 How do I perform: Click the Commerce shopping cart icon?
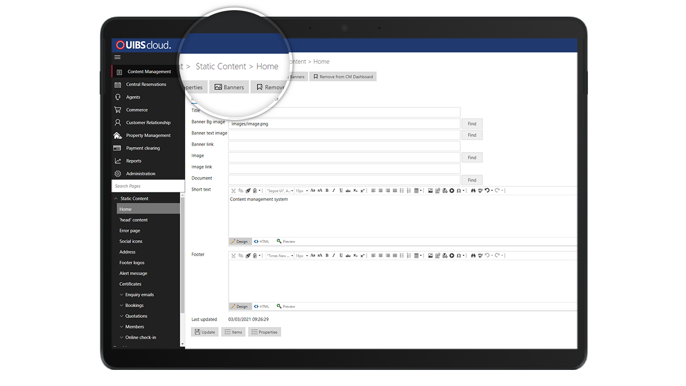pos(118,110)
